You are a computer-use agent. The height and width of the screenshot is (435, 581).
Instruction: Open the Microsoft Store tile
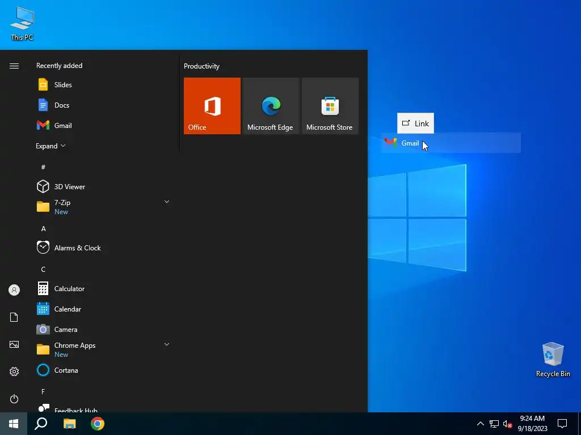[330, 106]
